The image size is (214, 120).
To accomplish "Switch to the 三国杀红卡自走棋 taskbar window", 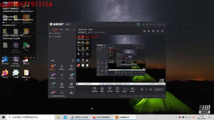I will tap(79, 117).
